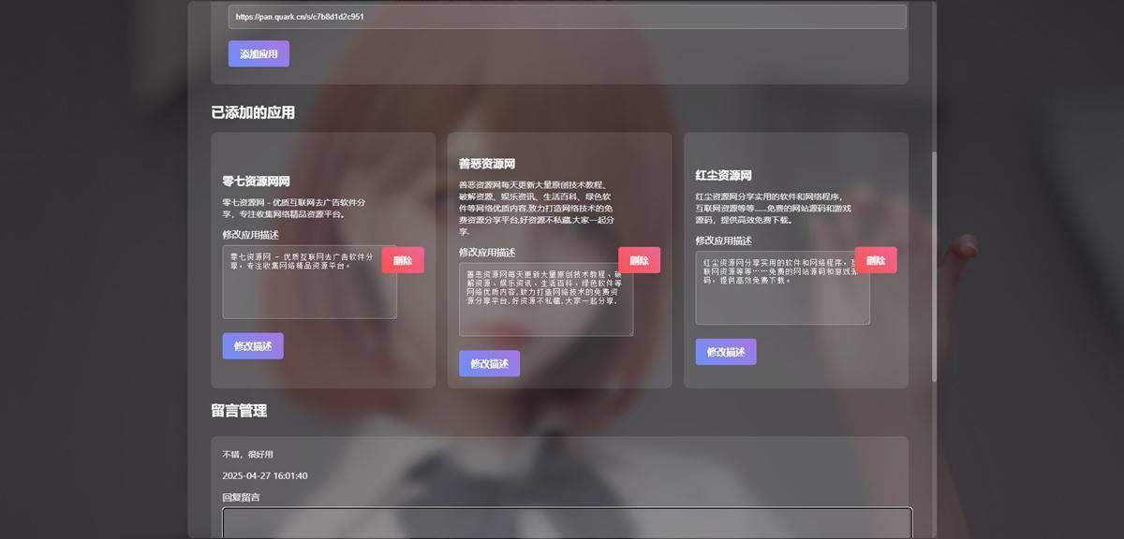Select the 已添加的应用 section heading
The image size is (1124, 539).
pyautogui.click(x=253, y=113)
